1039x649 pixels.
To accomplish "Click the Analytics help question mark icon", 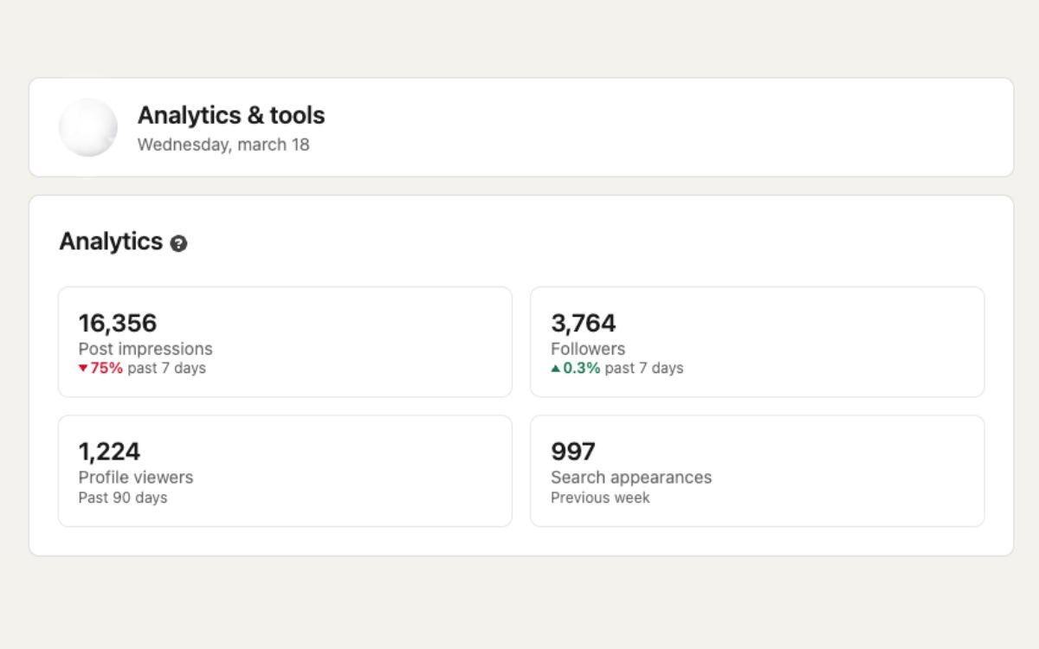I will [179, 245].
